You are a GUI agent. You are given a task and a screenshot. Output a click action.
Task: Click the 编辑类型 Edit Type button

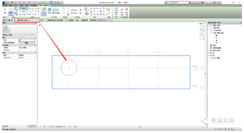[x=32, y=35]
